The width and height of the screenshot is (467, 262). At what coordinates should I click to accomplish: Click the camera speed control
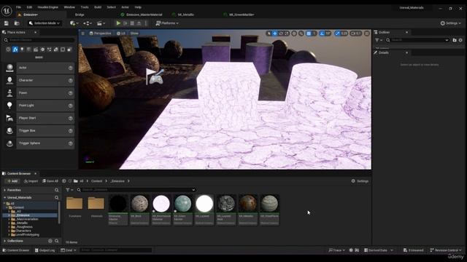[x=355, y=33]
